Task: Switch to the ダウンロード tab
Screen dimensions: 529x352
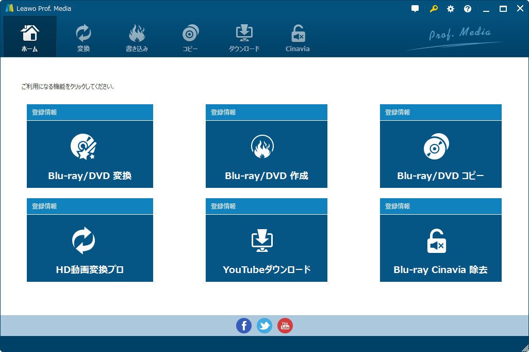Action: [x=243, y=36]
